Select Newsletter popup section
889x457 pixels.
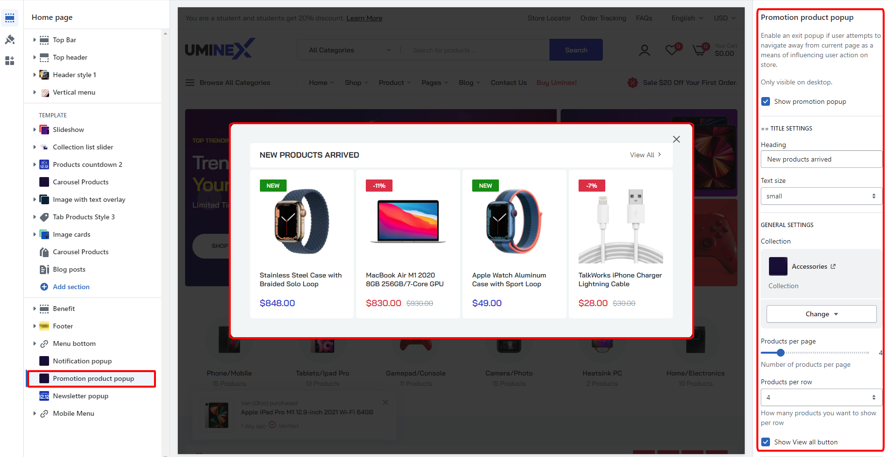81,396
